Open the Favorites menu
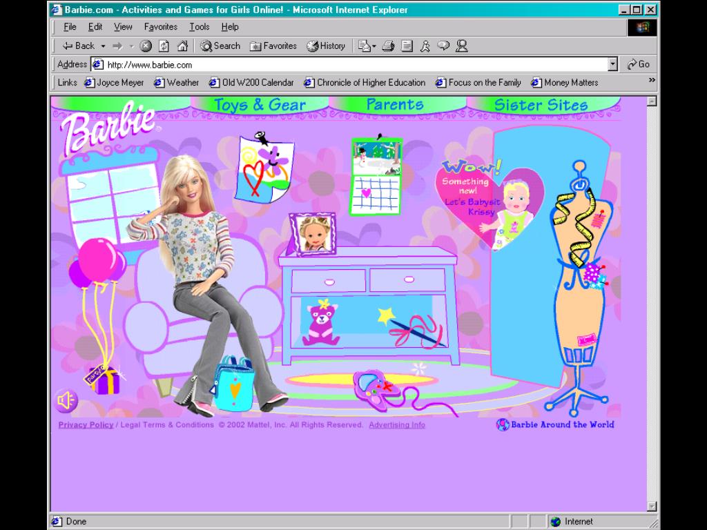Screen dimensions: 707x530 (160, 27)
